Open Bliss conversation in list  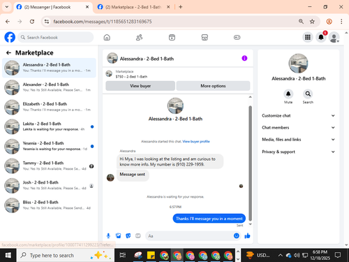click(x=49, y=205)
